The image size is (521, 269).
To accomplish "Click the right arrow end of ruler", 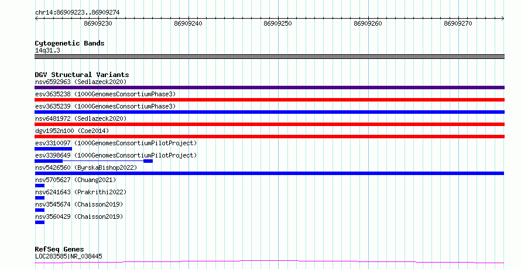I will (x=503, y=19).
